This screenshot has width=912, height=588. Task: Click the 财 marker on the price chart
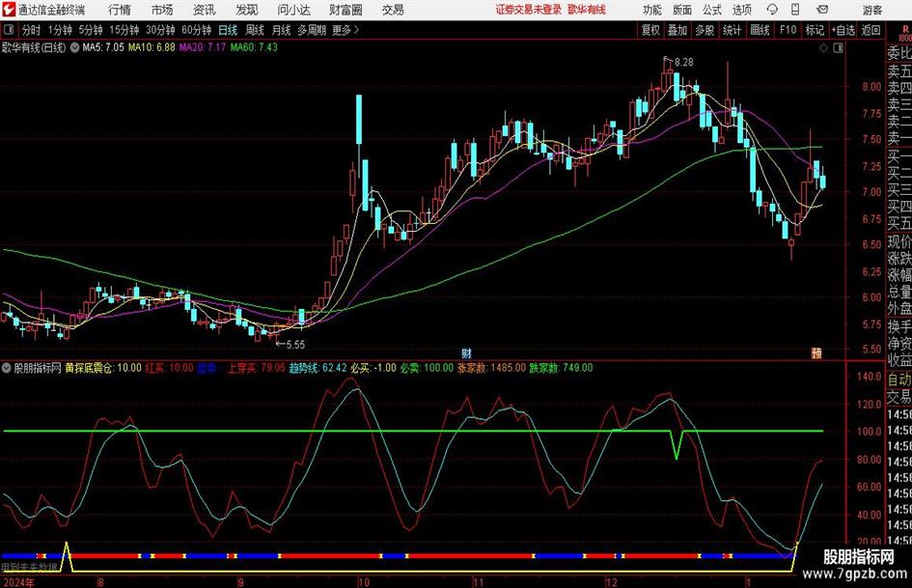[x=466, y=352]
